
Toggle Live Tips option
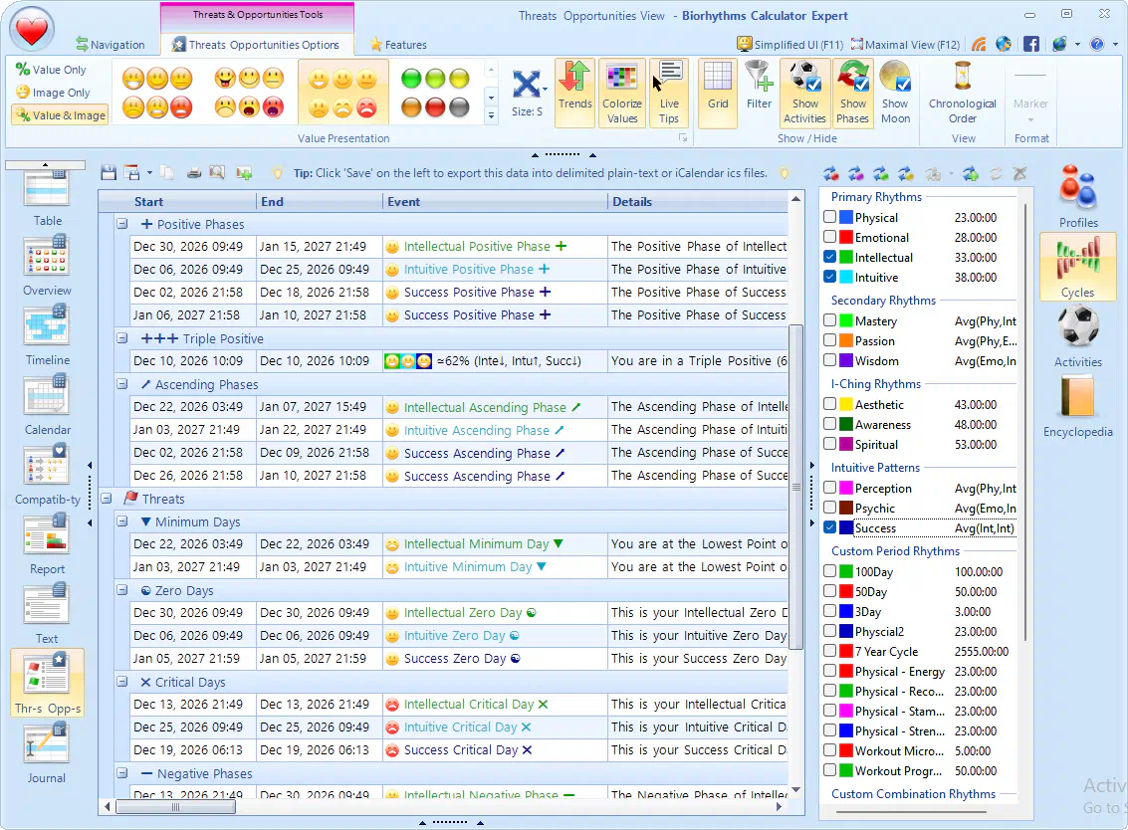coord(669,94)
